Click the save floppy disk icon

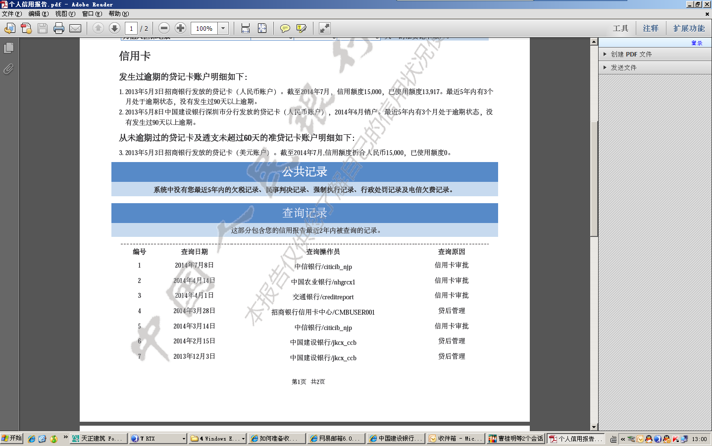coord(43,28)
